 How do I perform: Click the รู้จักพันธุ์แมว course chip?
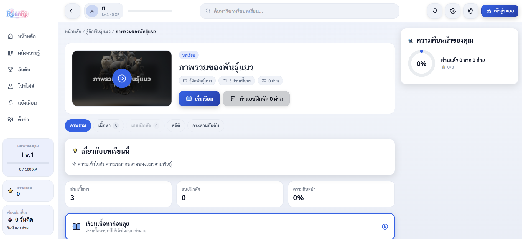click(x=197, y=81)
